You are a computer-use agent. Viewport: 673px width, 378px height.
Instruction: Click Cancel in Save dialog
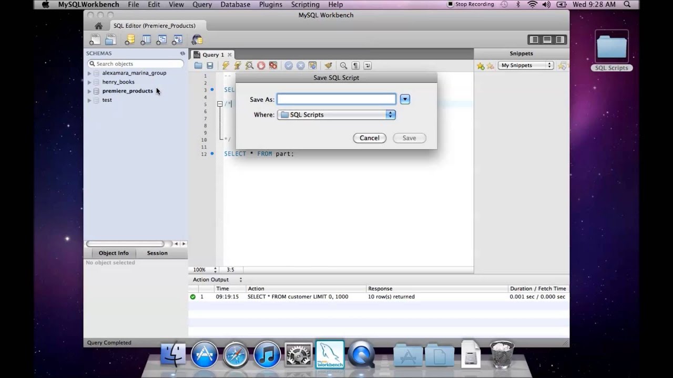click(x=370, y=138)
